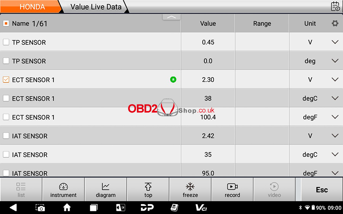
Task: Check TP SENSOR voltage row checkbox
Action: (6, 42)
